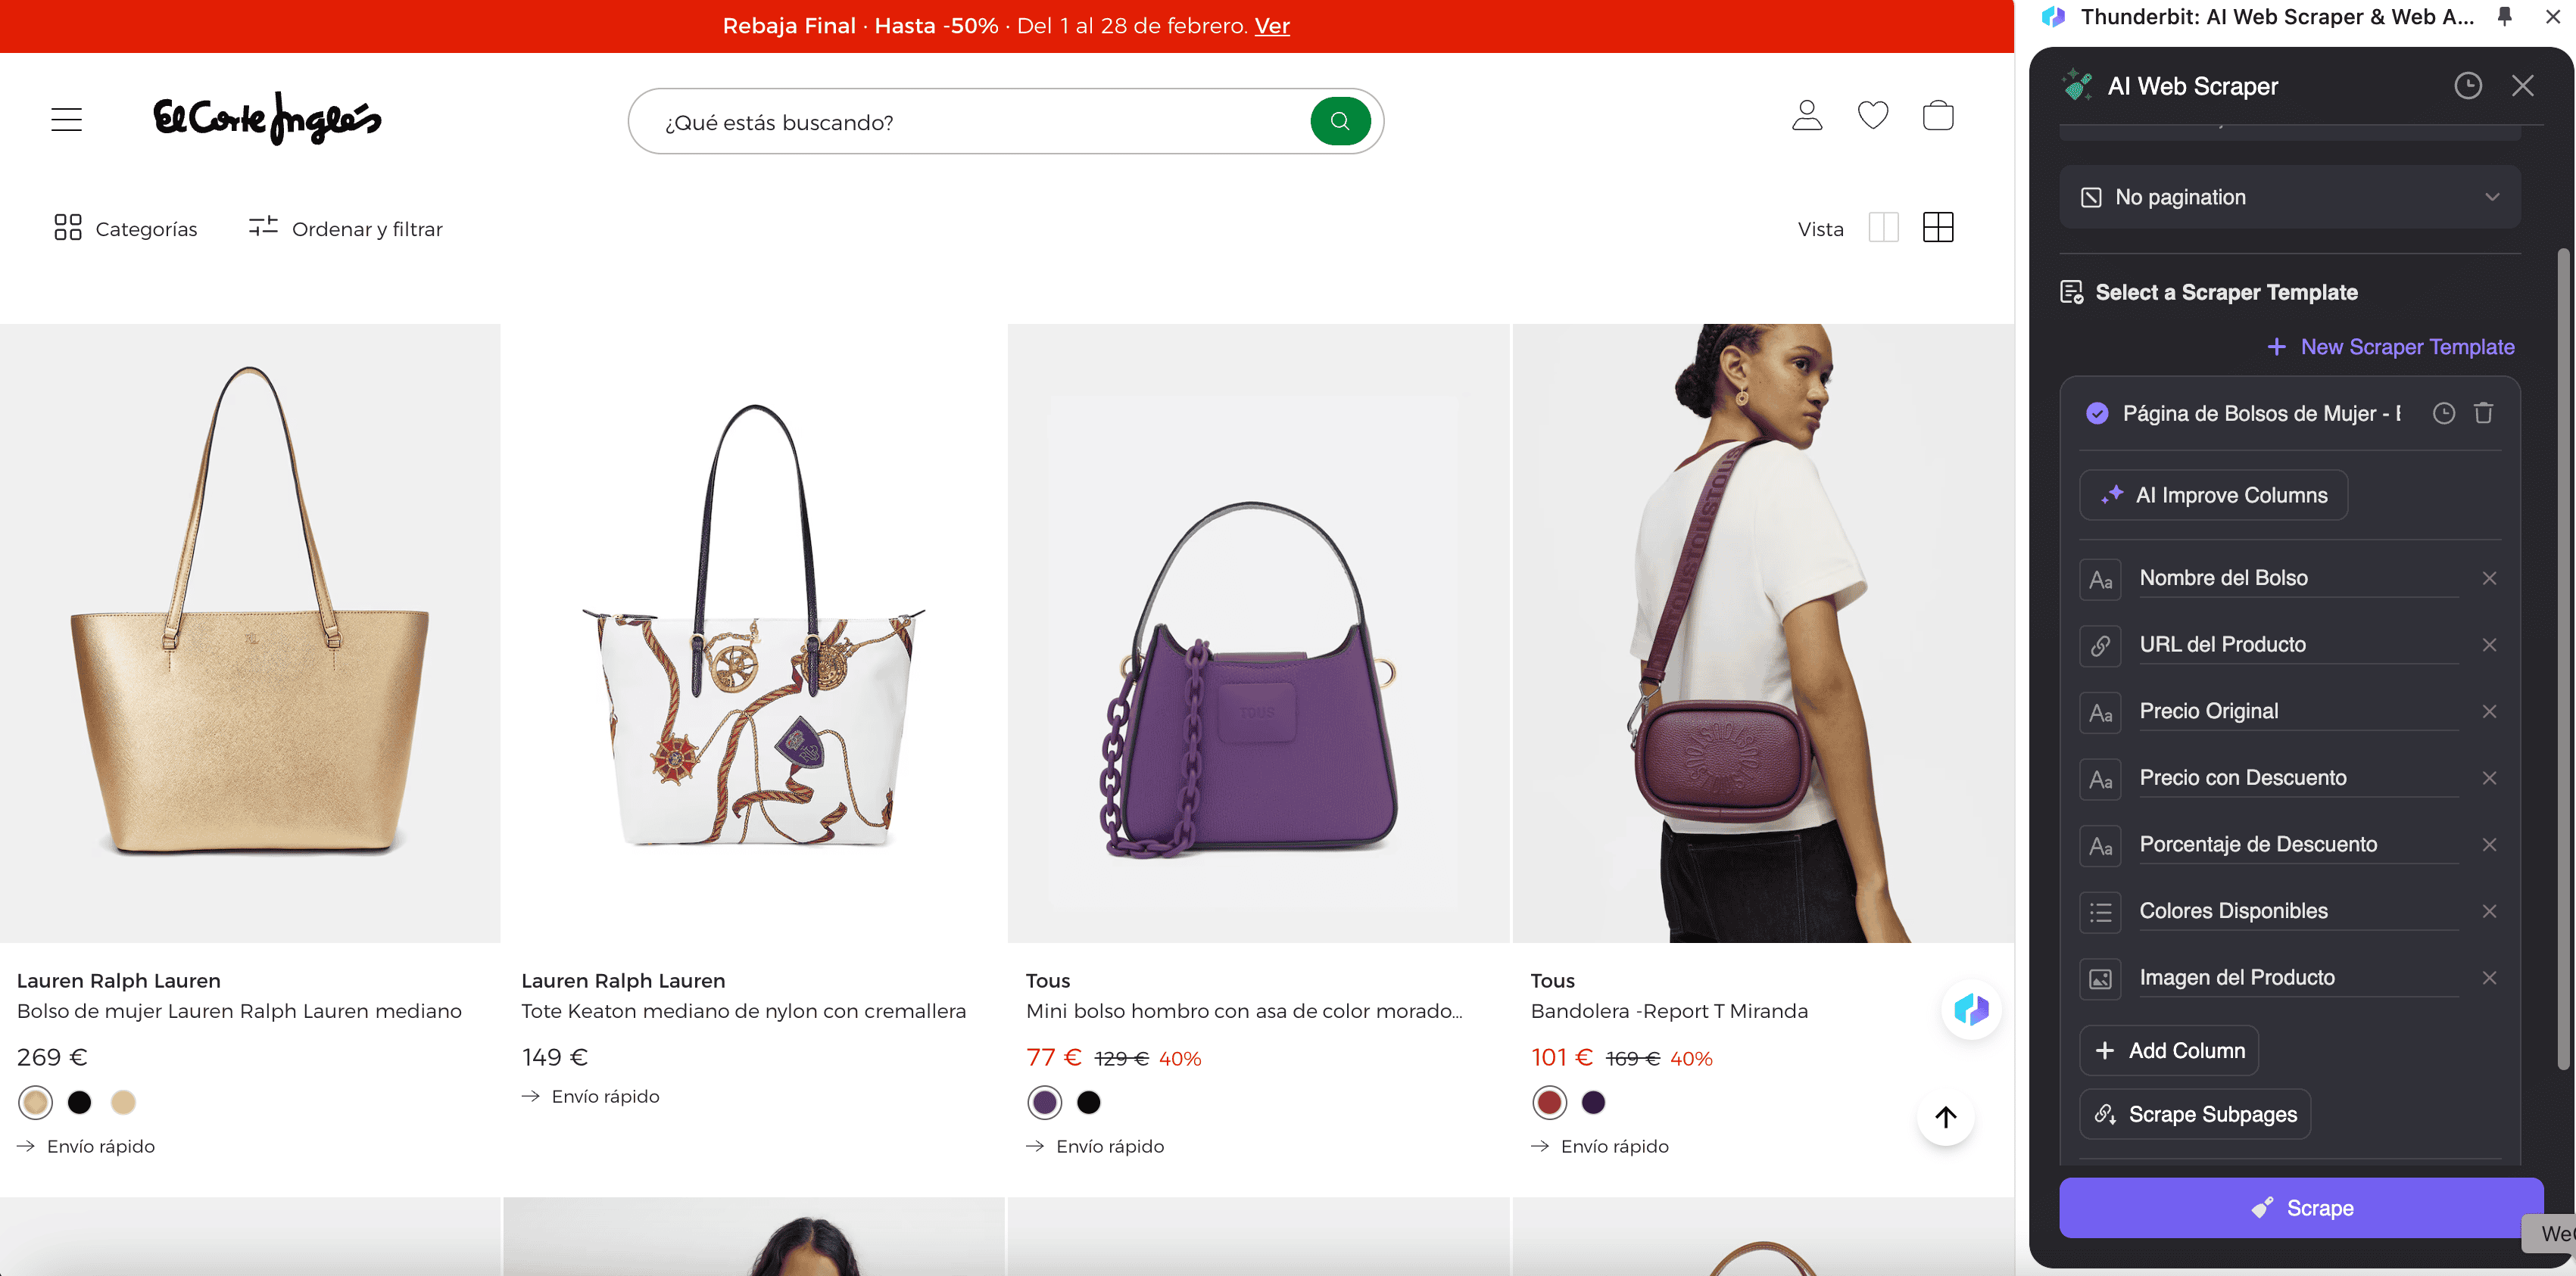Click the purple Scrape button
This screenshot has width=2576, height=1276.
coord(2300,1208)
